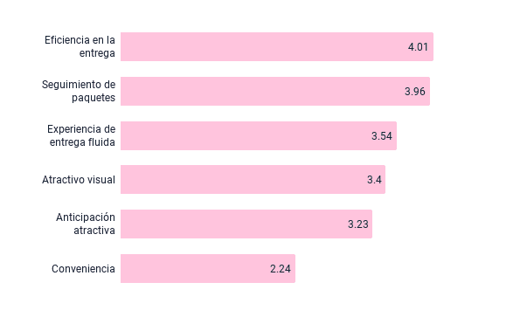Click the Eficiencia en la entrega label

pos(80,46)
